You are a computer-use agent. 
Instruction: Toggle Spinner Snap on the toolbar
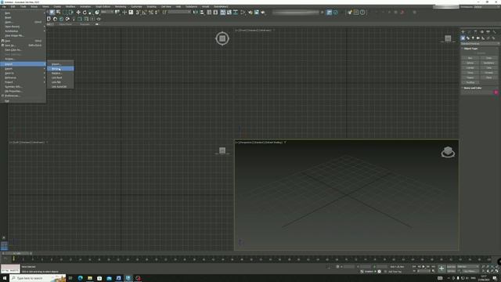157,13
